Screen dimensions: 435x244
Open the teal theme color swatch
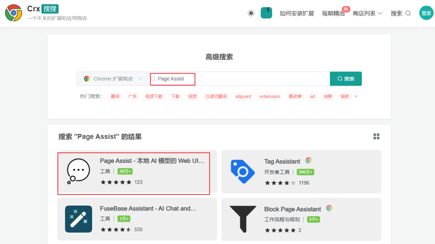pyautogui.click(x=266, y=13)
